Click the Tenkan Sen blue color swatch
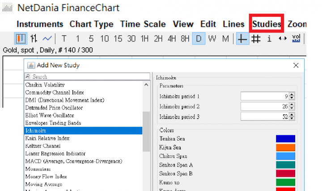This screenshot has width=322, height=191. (285, 138)
